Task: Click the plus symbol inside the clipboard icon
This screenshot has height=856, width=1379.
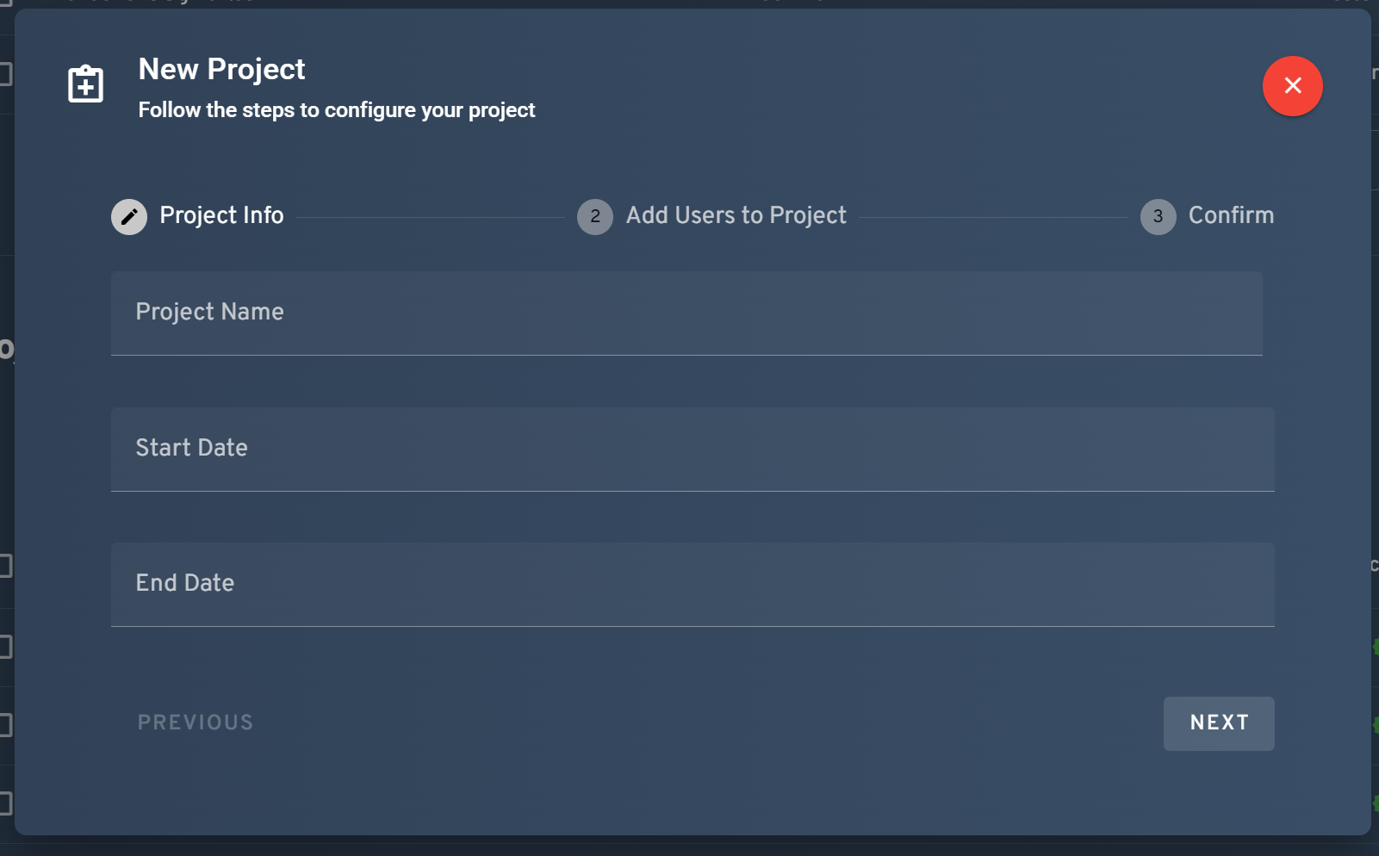Action: 85,85
